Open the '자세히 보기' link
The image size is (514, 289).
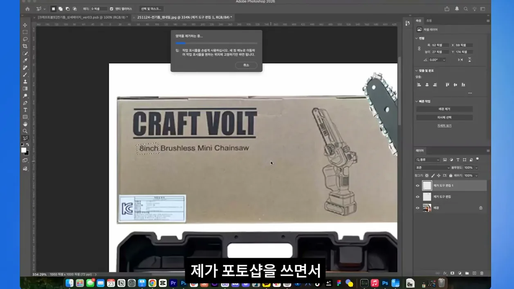click(444, 126)
